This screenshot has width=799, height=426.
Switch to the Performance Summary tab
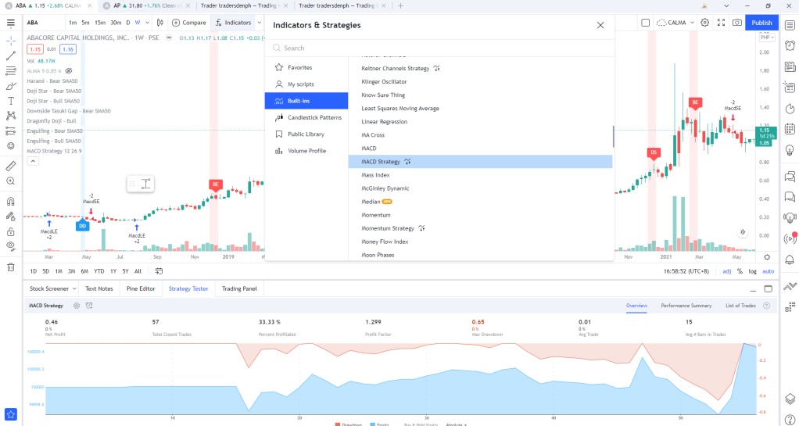click(x=686, y=306)
